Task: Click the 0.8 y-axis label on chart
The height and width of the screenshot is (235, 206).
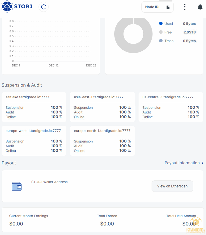Action: click(11, 21)
